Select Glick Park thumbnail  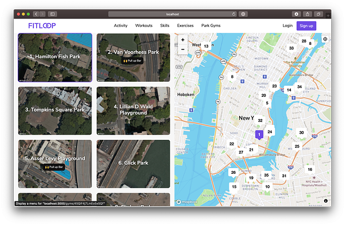click(x=133, y=164)
